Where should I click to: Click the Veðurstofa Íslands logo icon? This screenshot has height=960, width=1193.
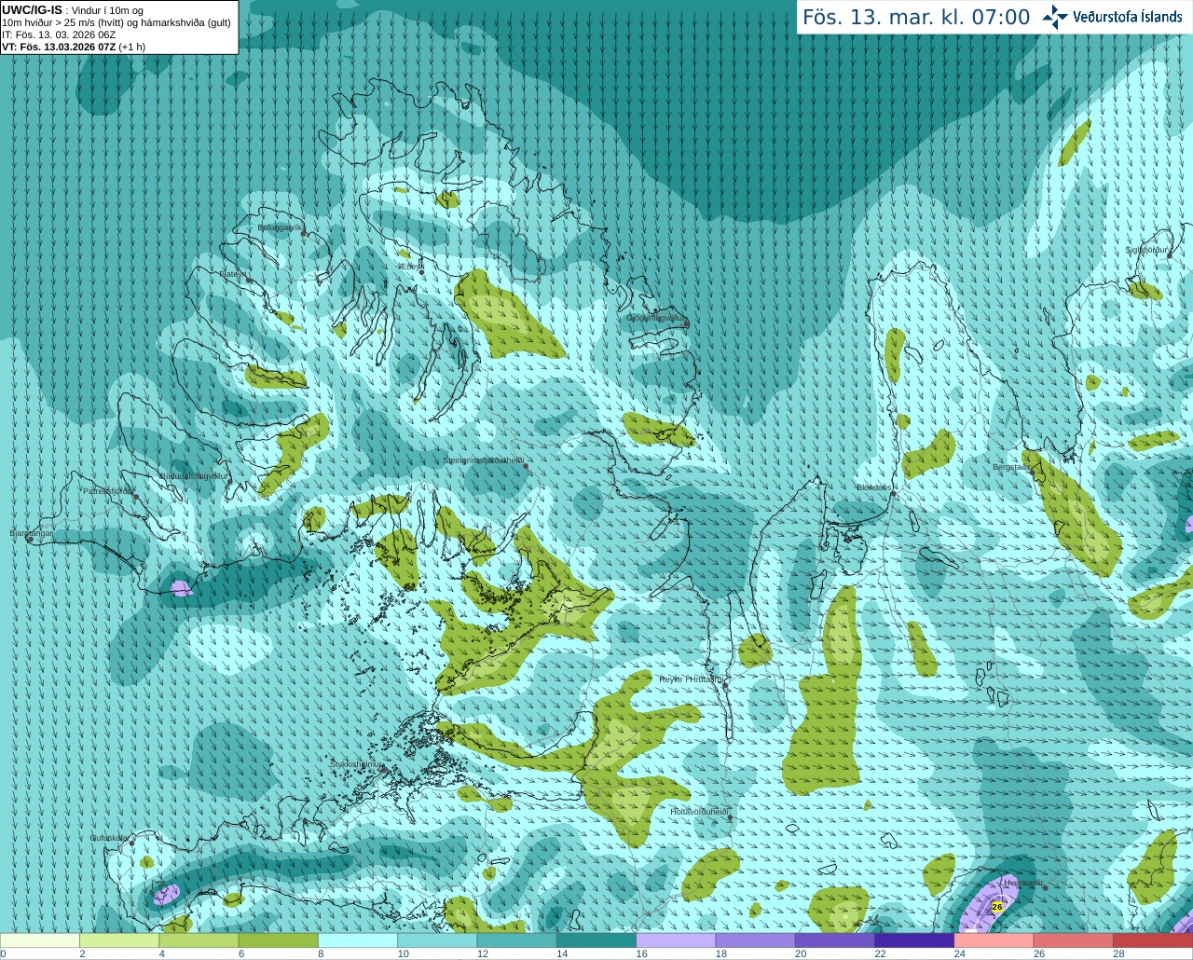point(1055,17)
